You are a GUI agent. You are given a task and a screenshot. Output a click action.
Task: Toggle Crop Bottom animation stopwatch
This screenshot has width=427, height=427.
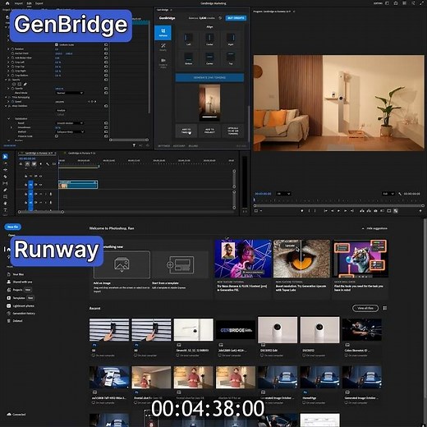click(x=12, y=76)
